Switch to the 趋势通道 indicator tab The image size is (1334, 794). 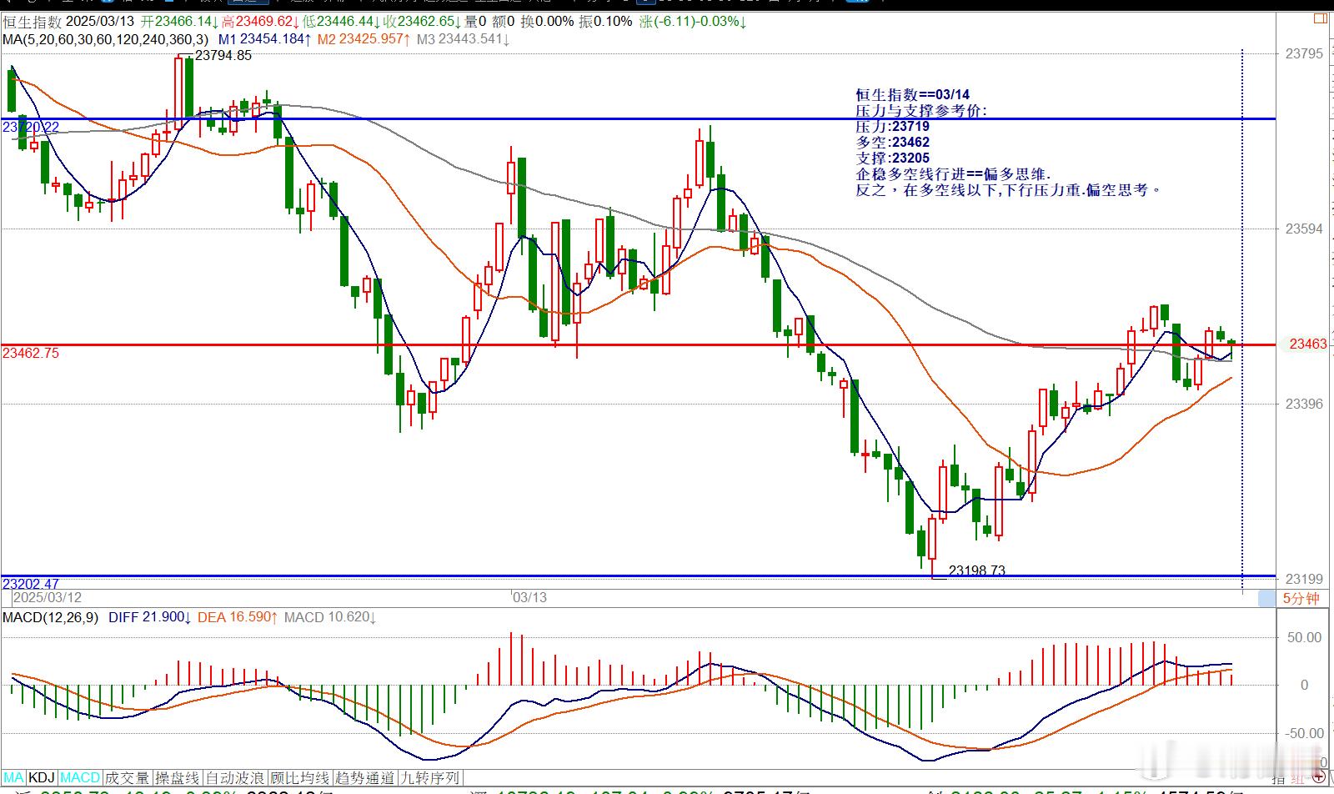(x=364, y=777)
